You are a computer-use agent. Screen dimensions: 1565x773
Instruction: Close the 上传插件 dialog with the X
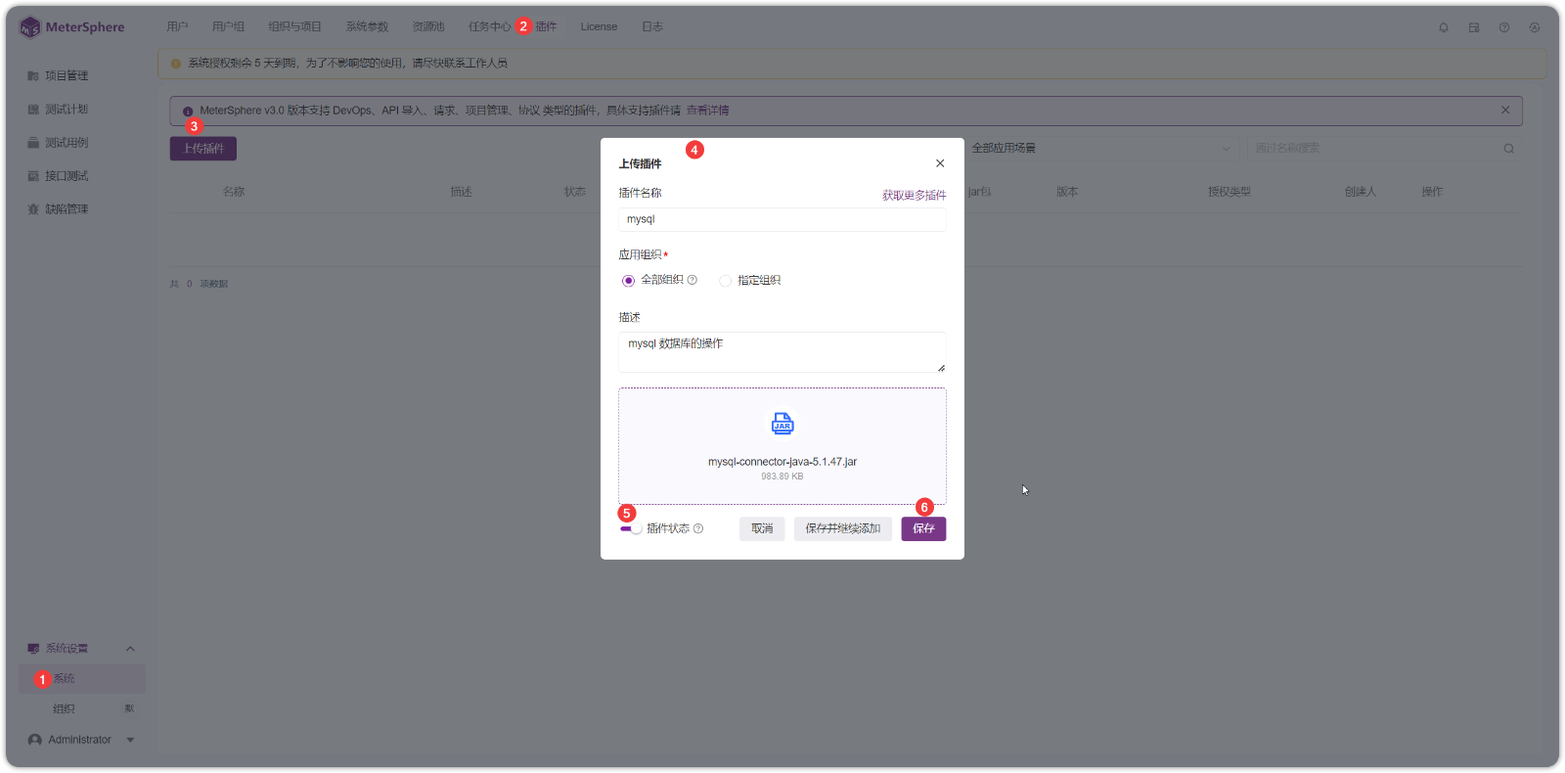tap(940, 163)
